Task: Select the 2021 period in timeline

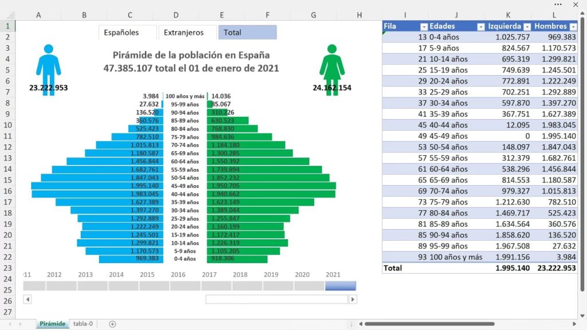Action: [340, 285]
